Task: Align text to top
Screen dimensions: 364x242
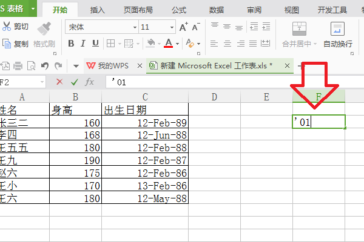Action: point(215,25)
